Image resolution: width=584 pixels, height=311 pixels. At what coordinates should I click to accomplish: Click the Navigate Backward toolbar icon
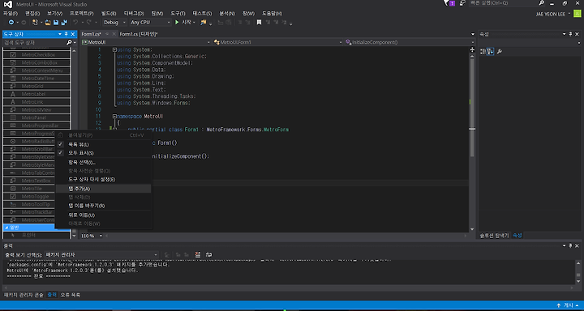11,23
